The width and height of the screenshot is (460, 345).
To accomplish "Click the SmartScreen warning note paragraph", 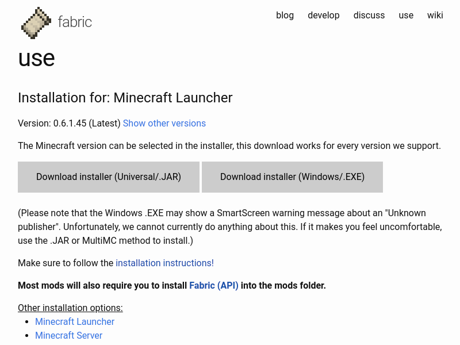I will coord(230,227).
